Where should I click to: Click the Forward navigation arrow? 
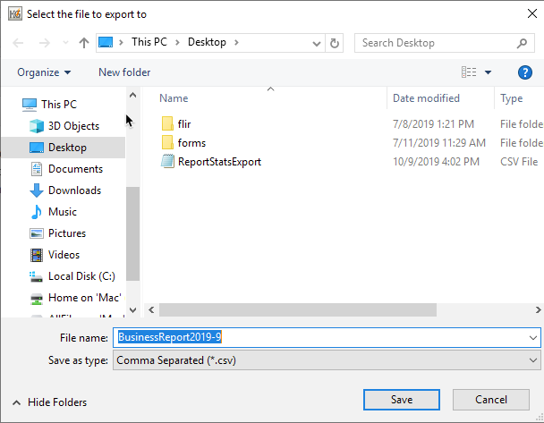pos(44,43)
